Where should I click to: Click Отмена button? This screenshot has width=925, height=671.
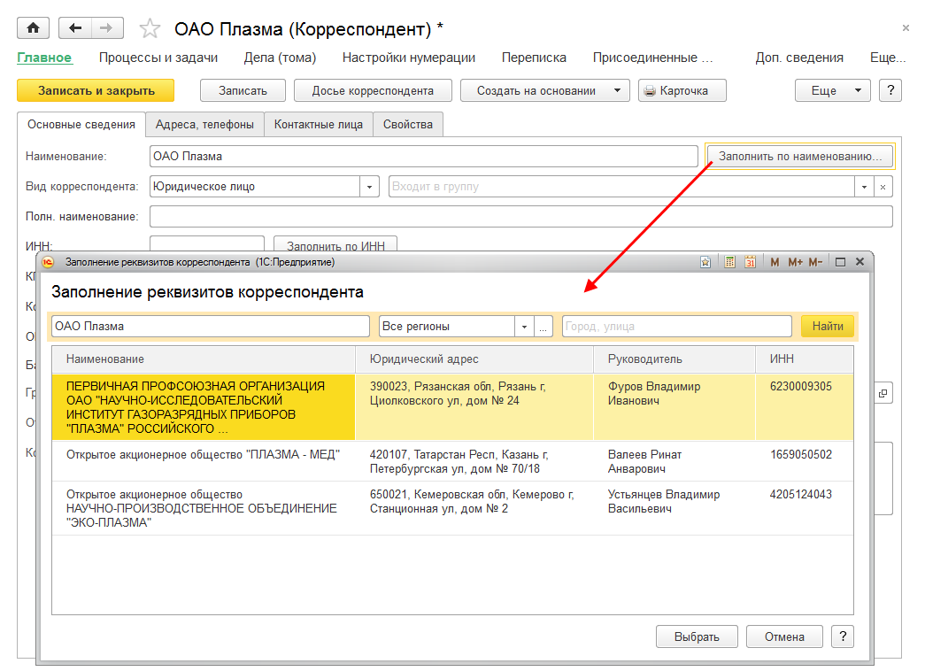pyautogui.click(x=784, y=636)
